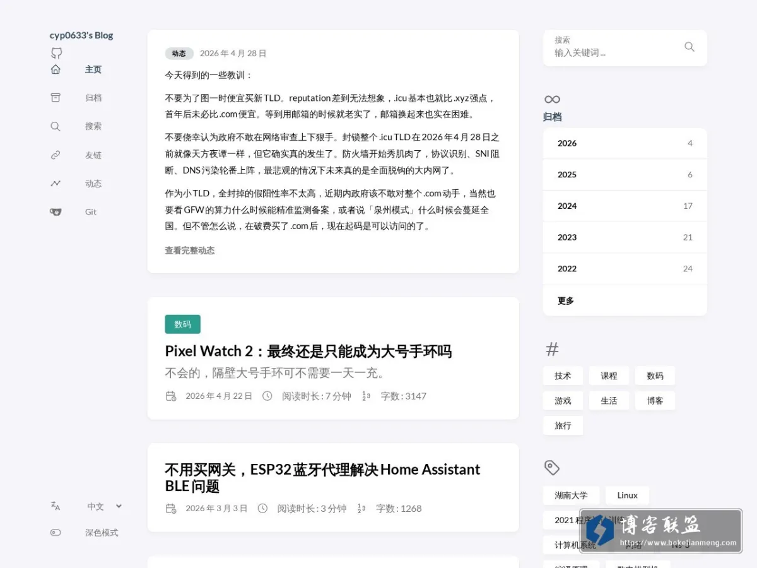Open Git in sidebar menu
Viewport: 757px width, 568px height.
coord(91,212)
